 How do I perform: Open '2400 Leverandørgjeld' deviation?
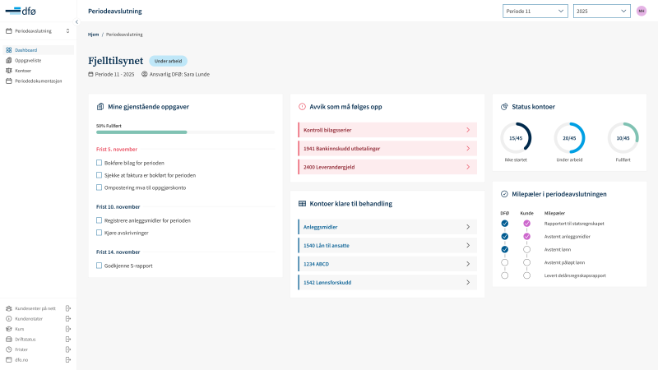387,167
